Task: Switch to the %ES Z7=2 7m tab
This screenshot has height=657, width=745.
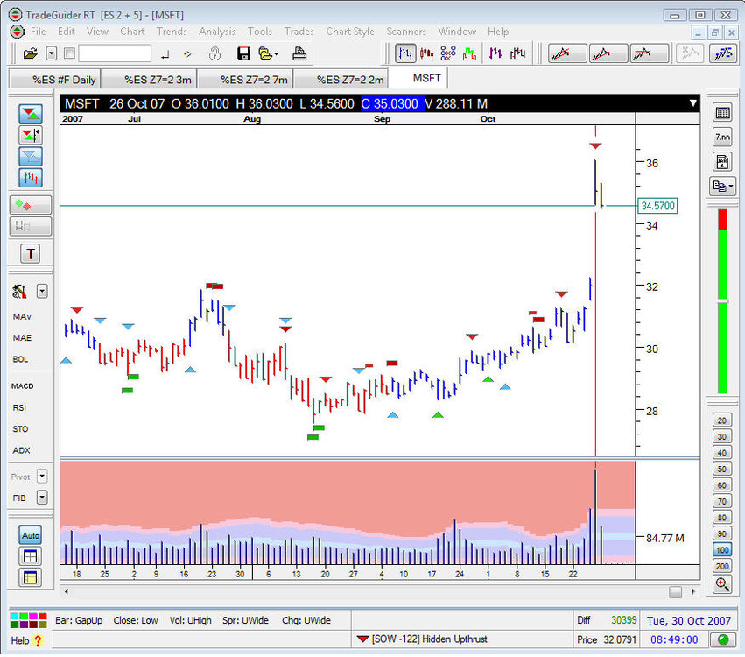Action: click(246, 80)
